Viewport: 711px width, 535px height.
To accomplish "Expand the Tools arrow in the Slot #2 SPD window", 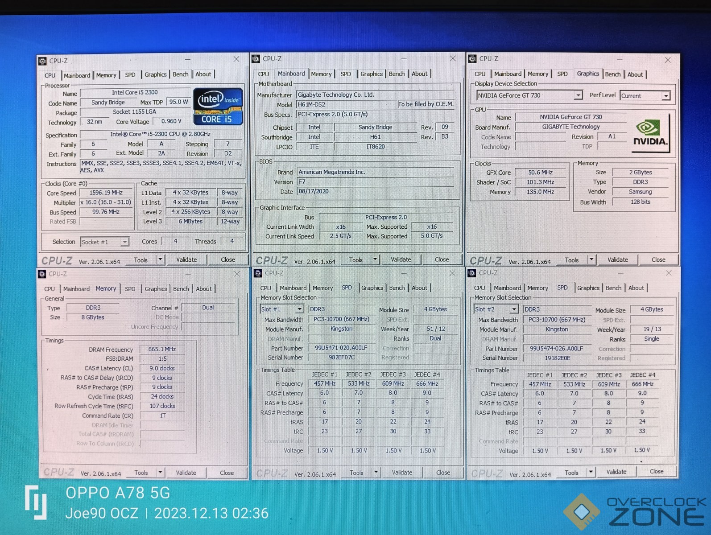I will [591, 472].
